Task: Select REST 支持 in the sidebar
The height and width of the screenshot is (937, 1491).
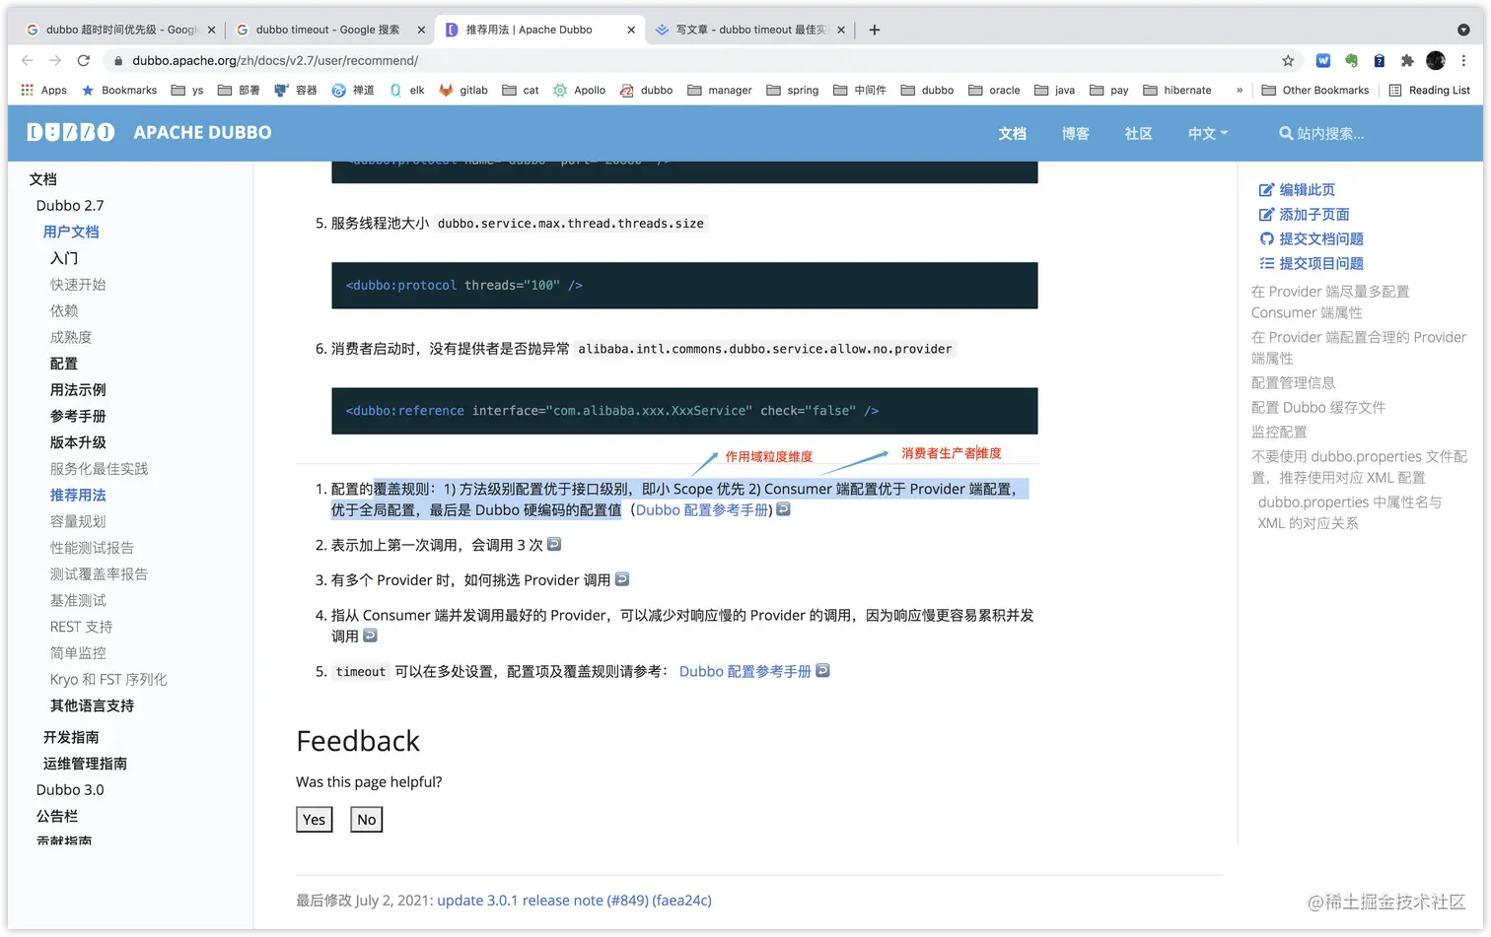Action: coord(81,626)
